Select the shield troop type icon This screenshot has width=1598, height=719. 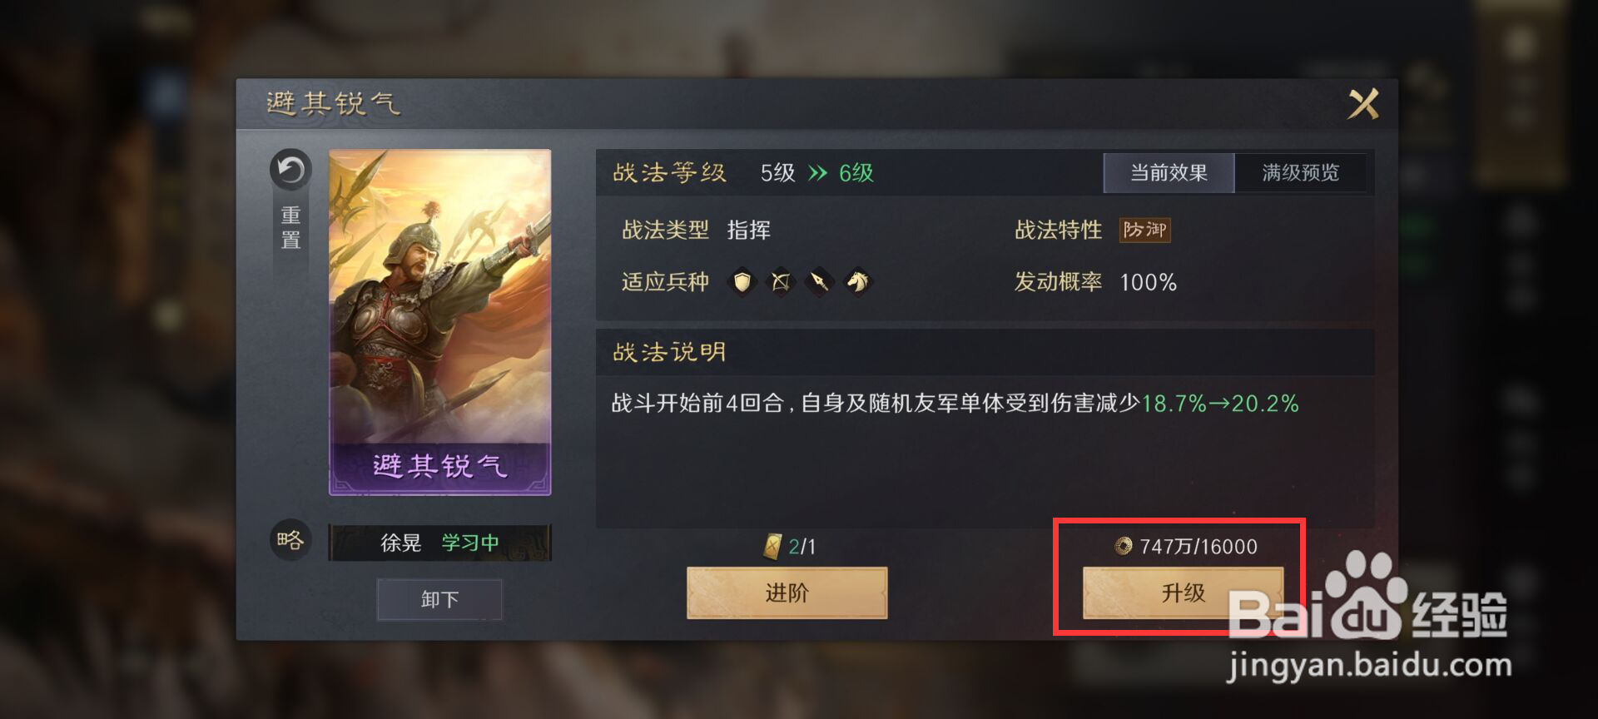pos(742,282)
